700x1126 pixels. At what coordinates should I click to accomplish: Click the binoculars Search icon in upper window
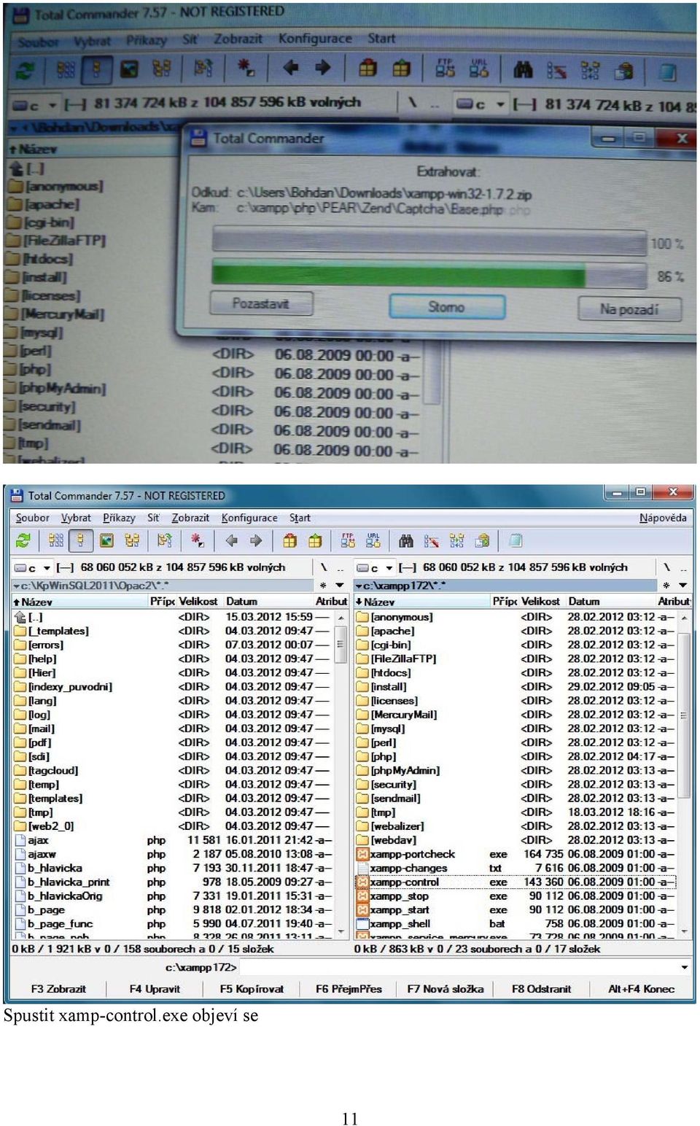point(523,70)
